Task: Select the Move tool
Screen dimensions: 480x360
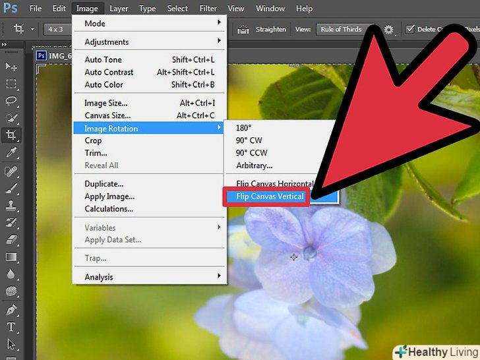Action: [x=11, y=66]
